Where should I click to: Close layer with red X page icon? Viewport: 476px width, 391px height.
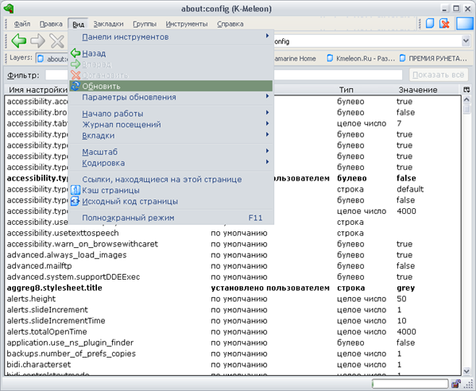[444, 23]
